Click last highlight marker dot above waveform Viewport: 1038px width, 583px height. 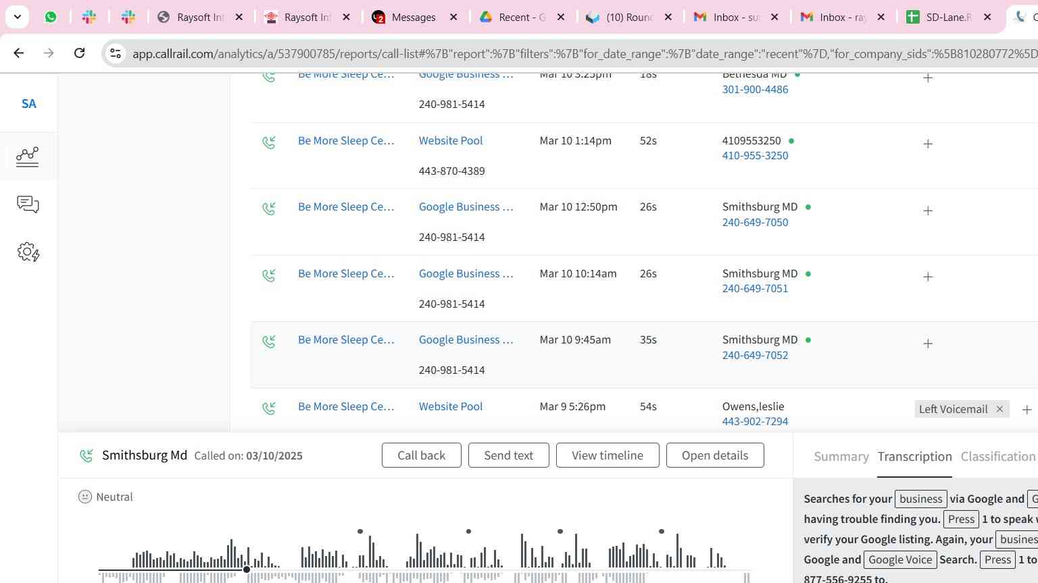(662, 532)
